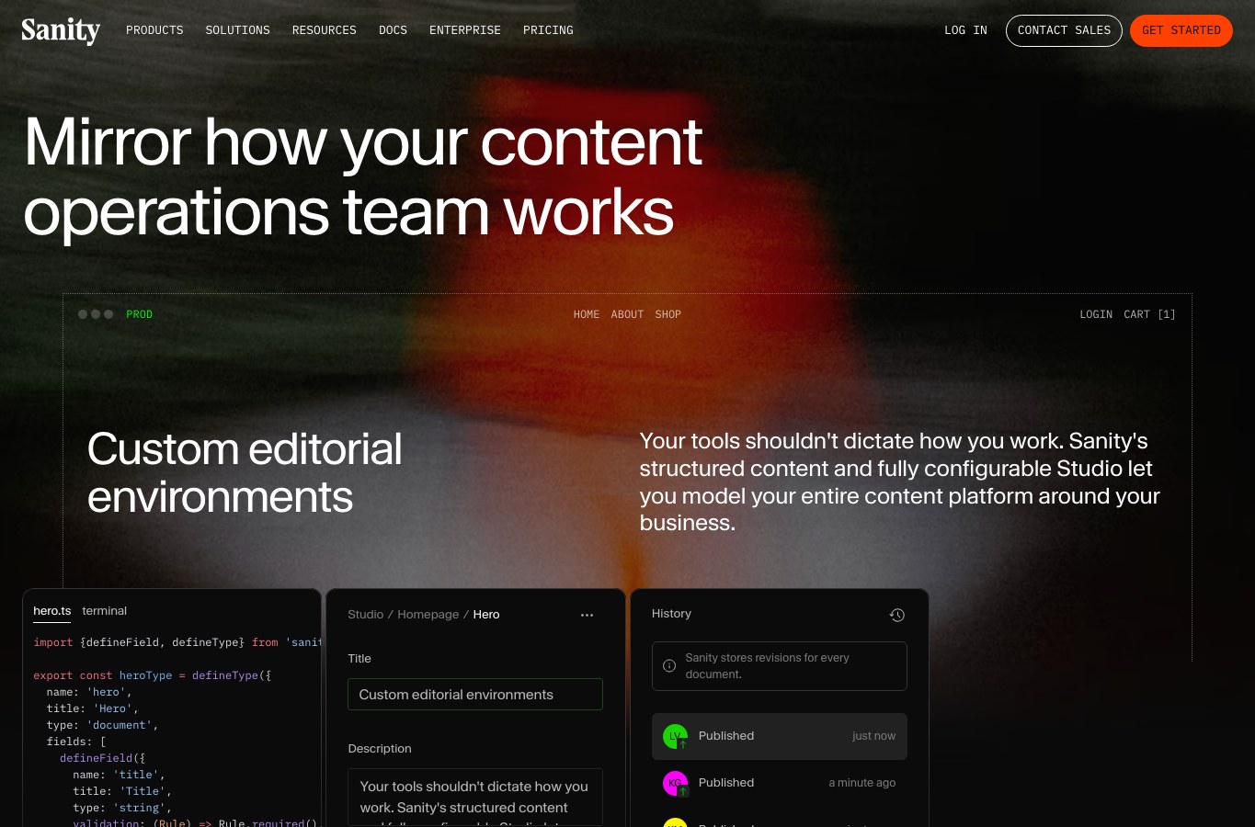The image size is (1255, 827).
Task: Go to the PRICING page
Action: (x=548, y=30)
